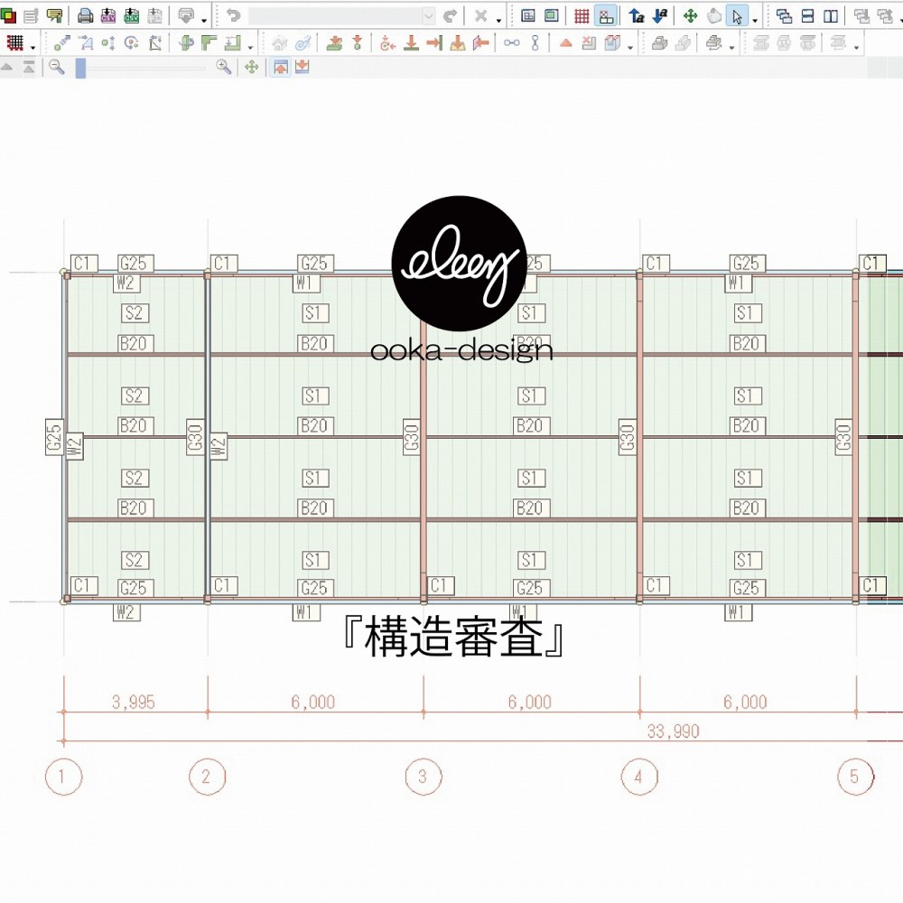Click grid axis marker circle 4

[x=639, y=777]
